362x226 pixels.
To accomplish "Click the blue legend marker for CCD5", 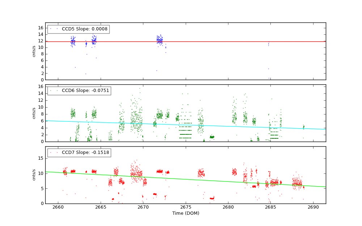I will 54,29.
